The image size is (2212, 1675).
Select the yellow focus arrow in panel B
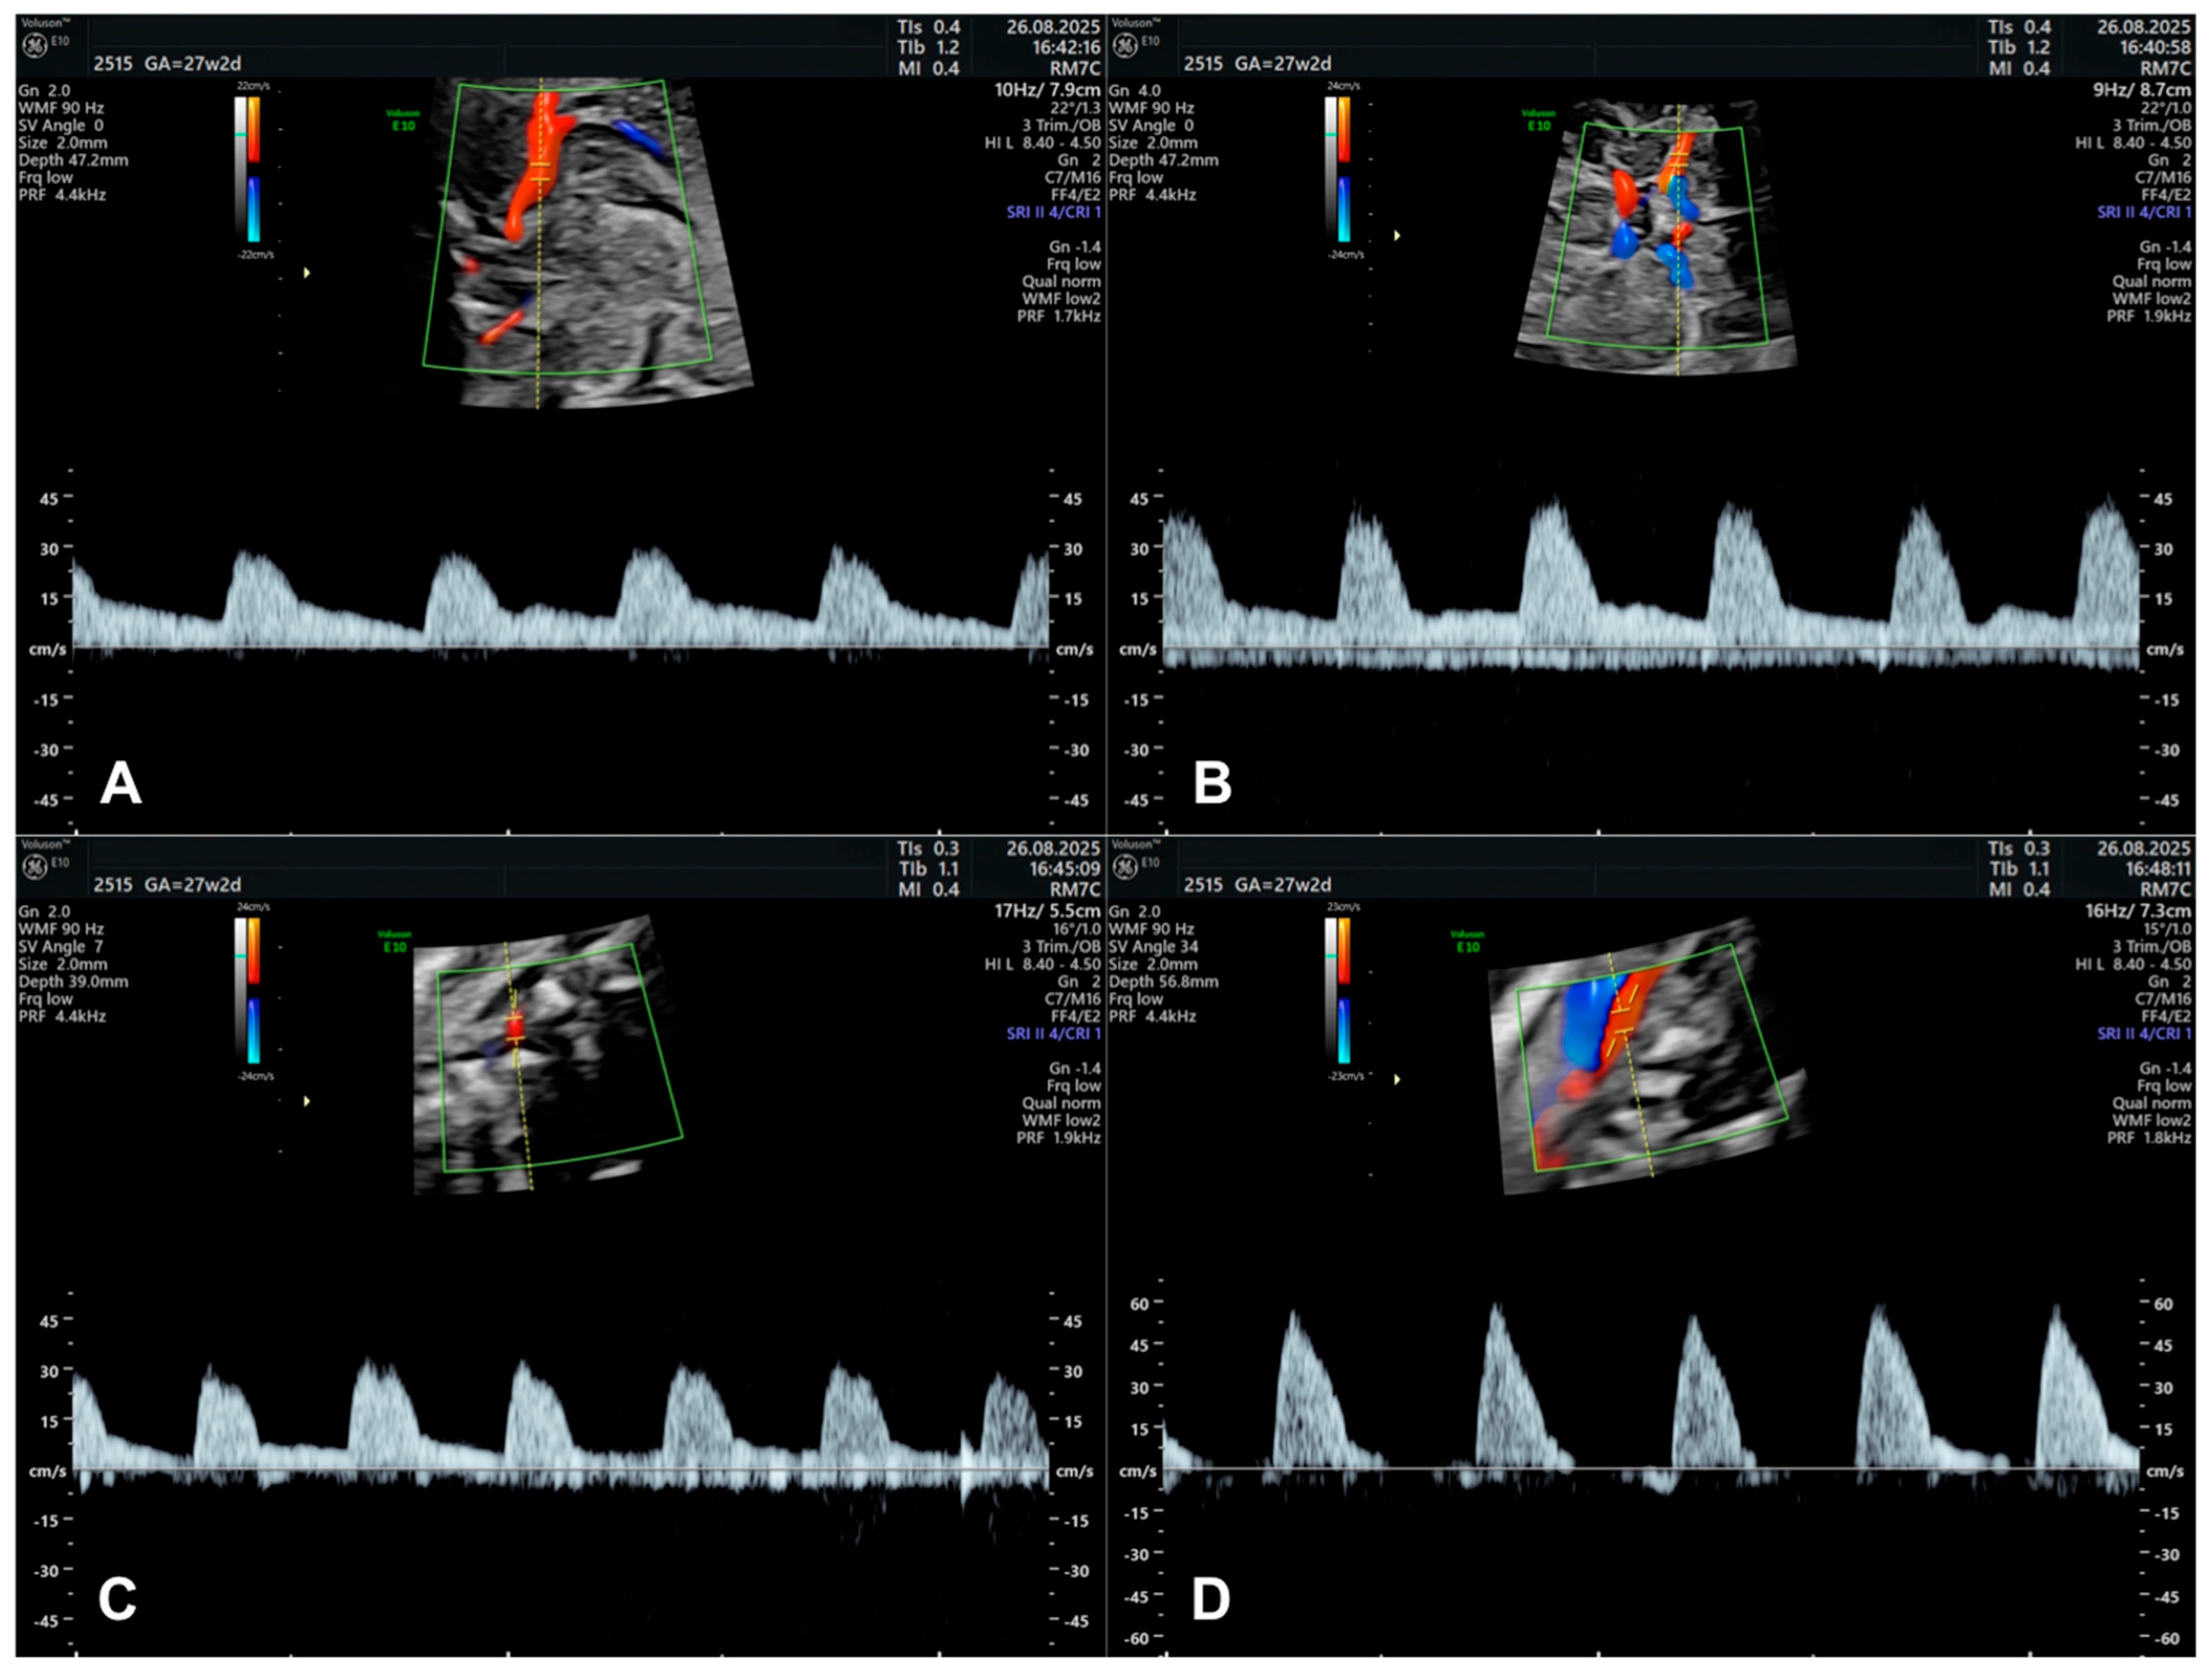[x=1397, y=236]
